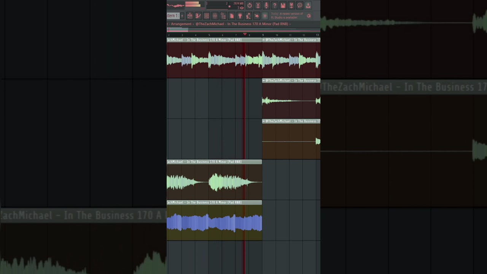
Task: Click the oscilloscope waveform display
Action: [175, 5]
